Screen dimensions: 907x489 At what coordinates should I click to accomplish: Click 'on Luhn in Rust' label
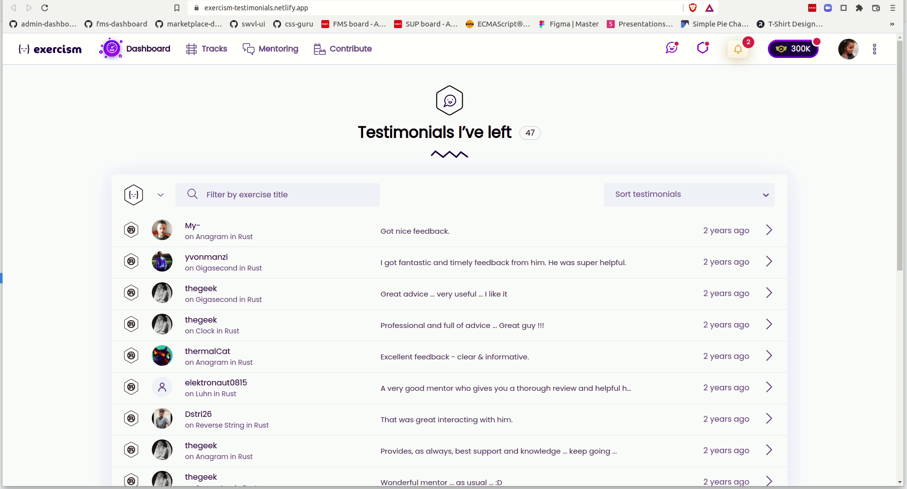(210, 394)
